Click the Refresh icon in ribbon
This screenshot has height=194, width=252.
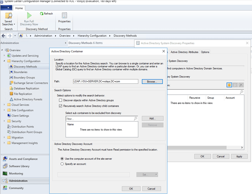coord(42,14)
